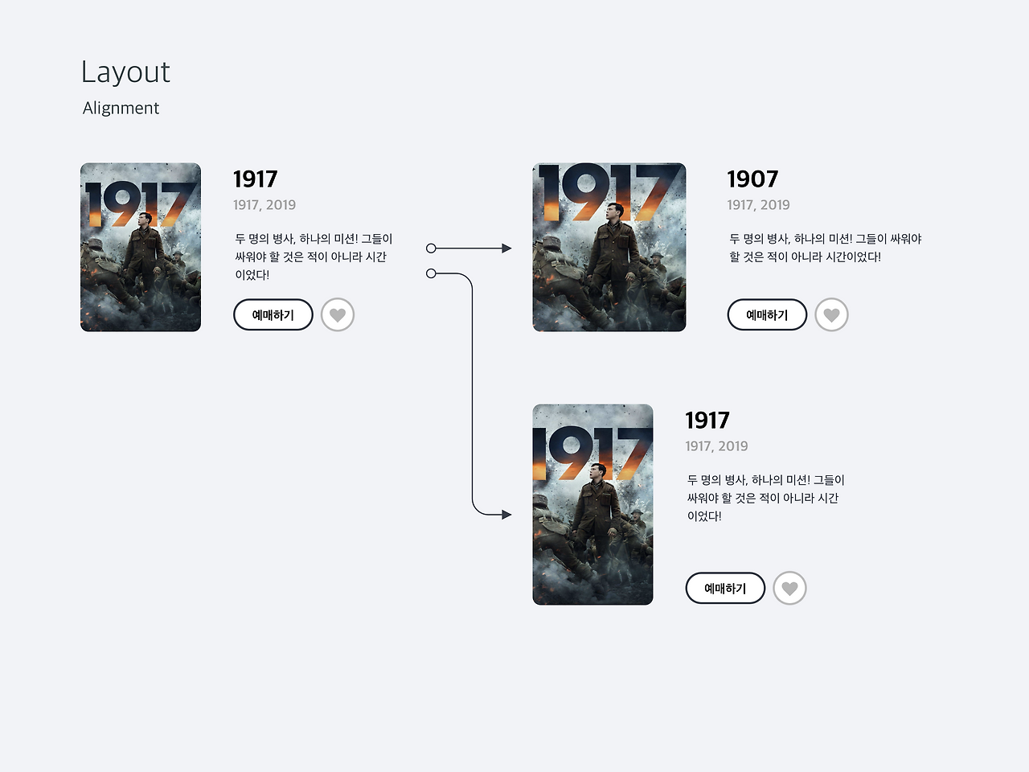Click the 1907 movie title
Image resolution: width=1029 pixels, height=772 pixels.
[x=752, y=179]
